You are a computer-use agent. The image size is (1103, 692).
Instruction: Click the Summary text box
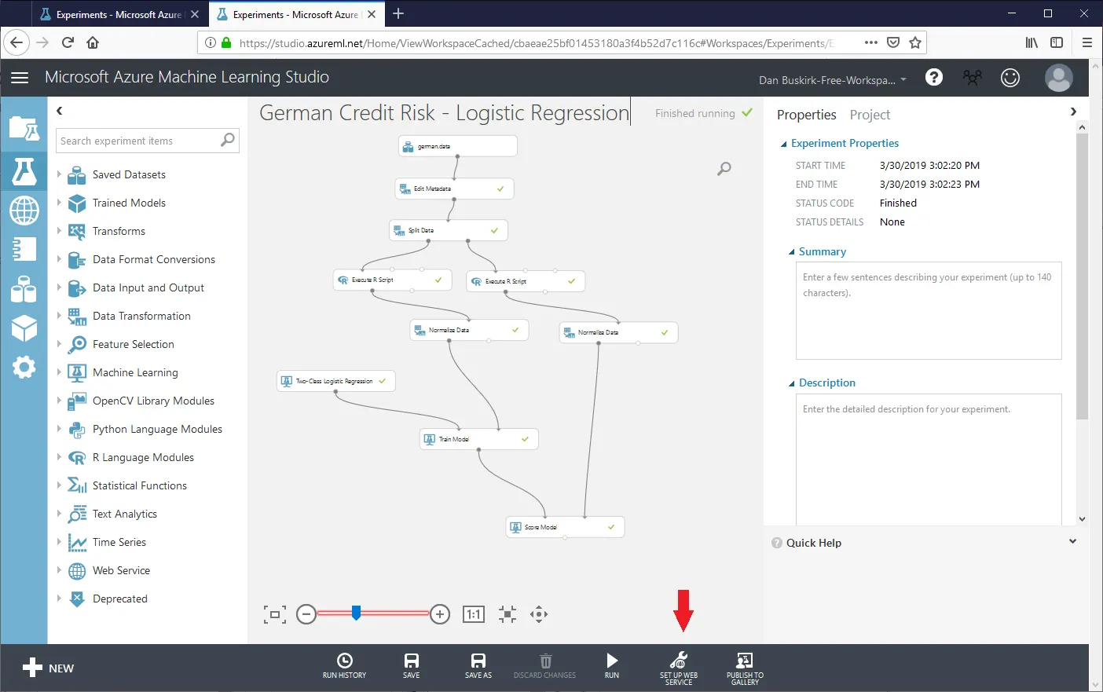929,310
